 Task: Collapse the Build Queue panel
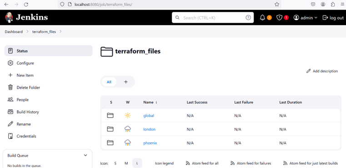[x=85, y=155]
